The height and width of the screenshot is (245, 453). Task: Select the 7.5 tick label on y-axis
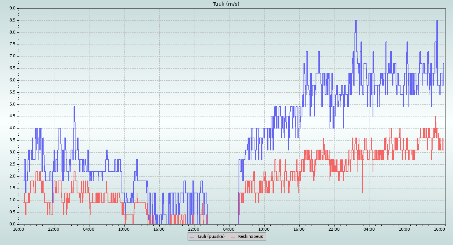click(x=12, y=44)
